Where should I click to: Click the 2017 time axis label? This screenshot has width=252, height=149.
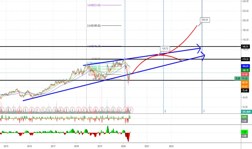pos(53,146)
